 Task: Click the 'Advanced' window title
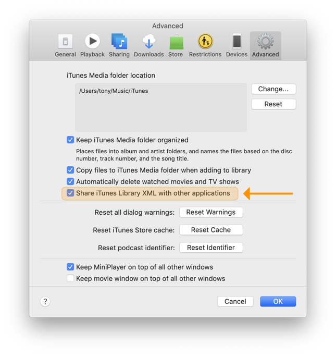click(x=168, y=26)
